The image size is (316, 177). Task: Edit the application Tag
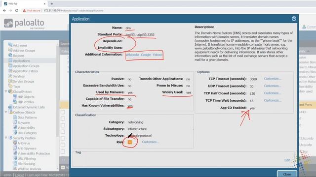[x=287, y=160]
